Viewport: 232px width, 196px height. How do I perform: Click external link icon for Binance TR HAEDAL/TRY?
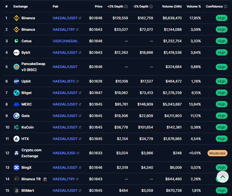(77, 179)
